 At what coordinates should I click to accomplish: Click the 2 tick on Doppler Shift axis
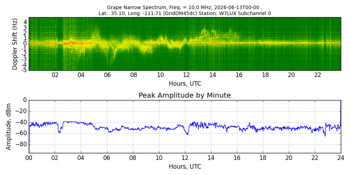click(x=26, y=33)
